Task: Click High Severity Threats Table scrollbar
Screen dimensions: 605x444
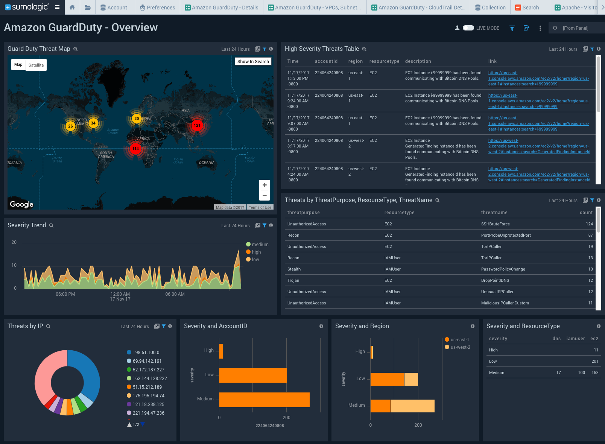Action: click(x=599, y=84)
